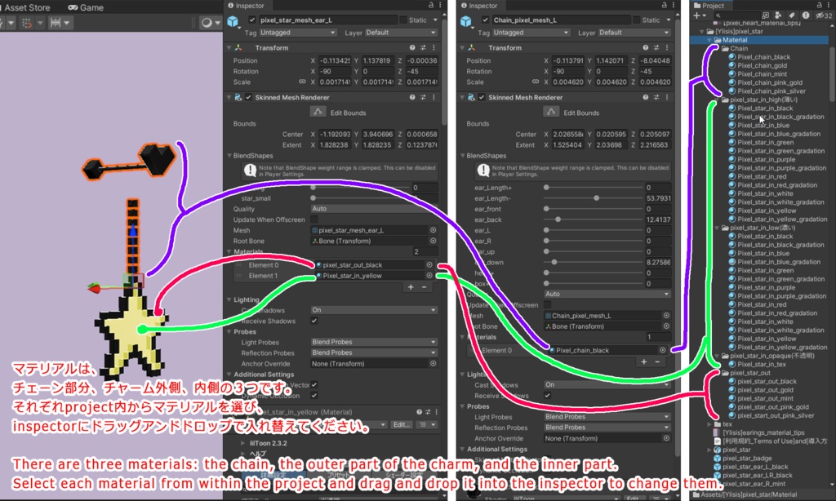Open Light Probes dropdown in pixel_star_mesh_ear_L Inspector
The width and height of the screenshot is (836, 501).
[374, 342]
